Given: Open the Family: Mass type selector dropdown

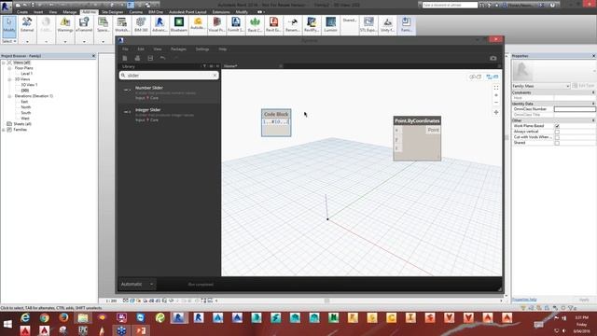Looking at the screenshot, I should [541, 86].
